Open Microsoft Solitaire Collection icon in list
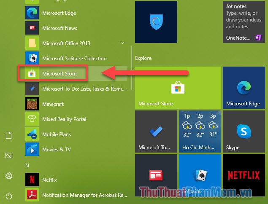The height and width of the screenshot is (204, 268). click(x=32, y=58)
